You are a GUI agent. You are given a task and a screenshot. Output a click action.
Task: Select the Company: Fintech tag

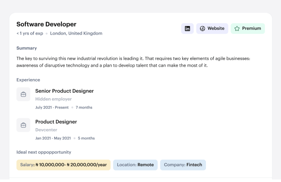[x=183, y=165]
